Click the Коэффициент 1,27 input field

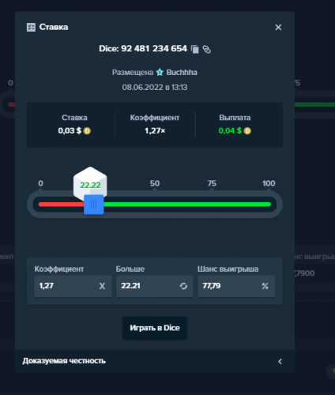pyautogui.click(x=73, y=286)
